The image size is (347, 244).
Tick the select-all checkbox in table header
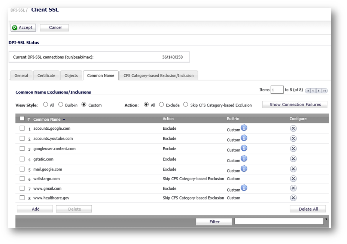(22, 119)
